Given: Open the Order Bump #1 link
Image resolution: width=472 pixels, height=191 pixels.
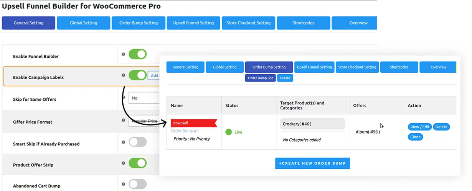Looking at the screenshot, I should point(185,131).
